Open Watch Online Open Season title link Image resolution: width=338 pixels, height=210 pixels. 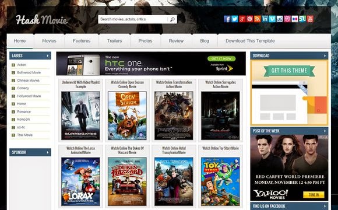coord(127,85)
